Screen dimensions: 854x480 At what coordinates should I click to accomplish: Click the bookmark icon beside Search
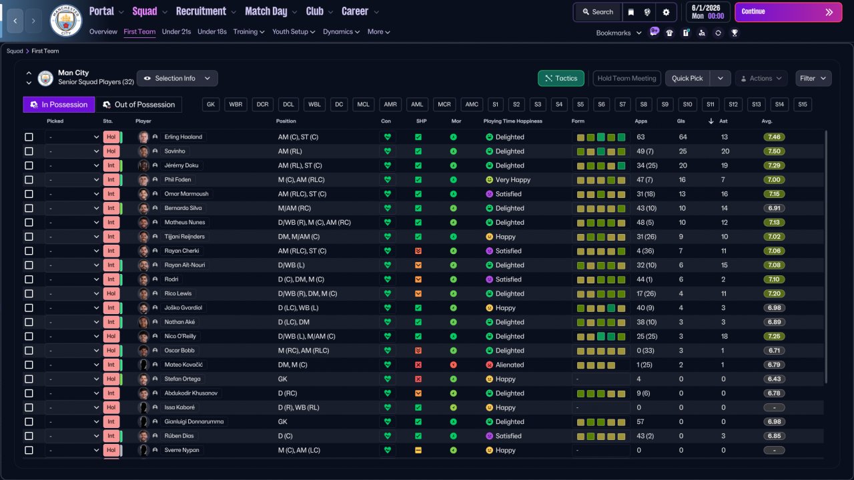631,12
